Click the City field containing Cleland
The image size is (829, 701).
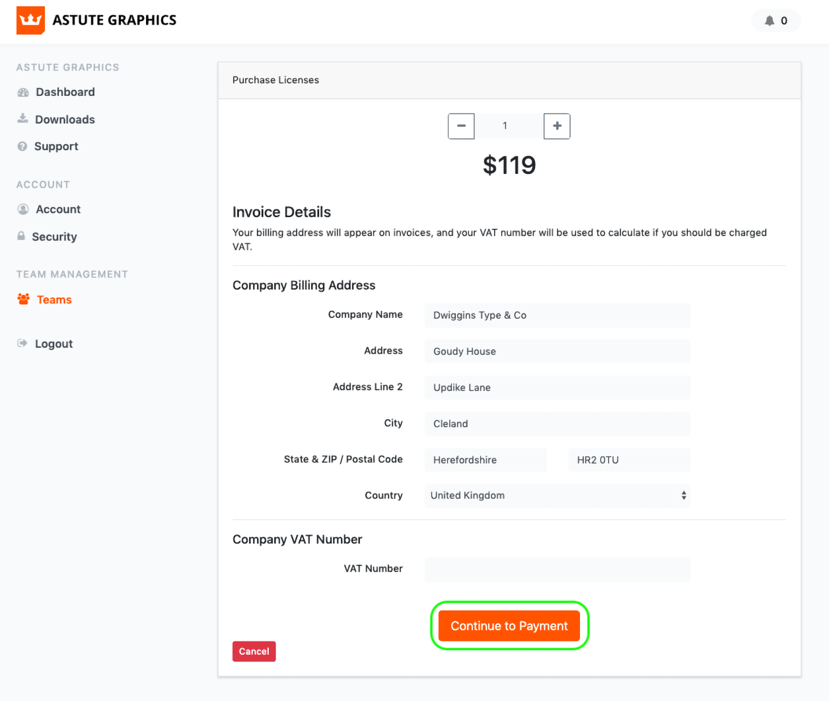click(557, 424)
